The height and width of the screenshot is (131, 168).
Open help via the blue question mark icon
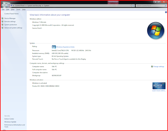pos(166,12)
